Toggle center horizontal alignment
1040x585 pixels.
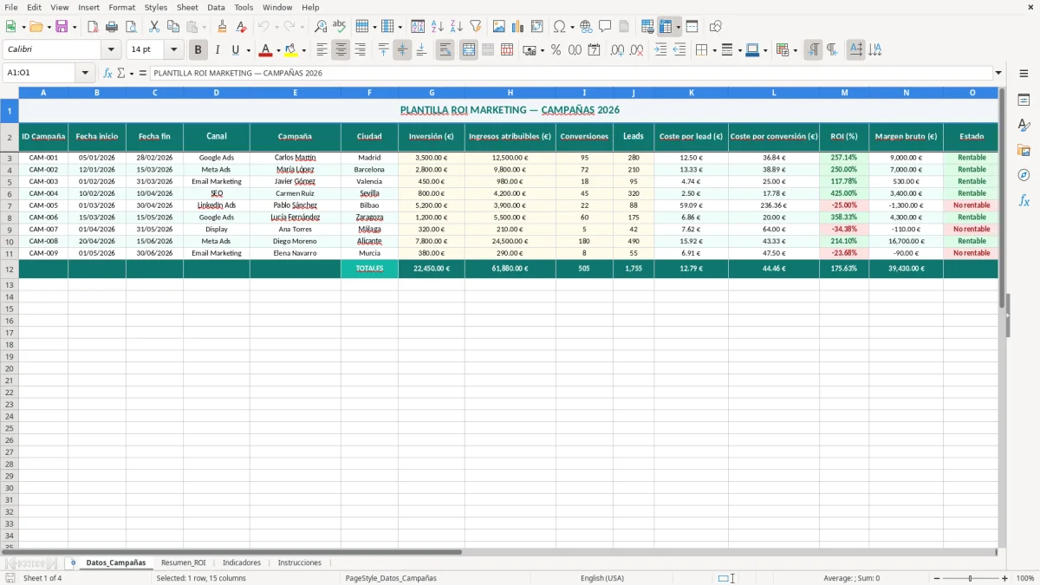pos(341,50)
